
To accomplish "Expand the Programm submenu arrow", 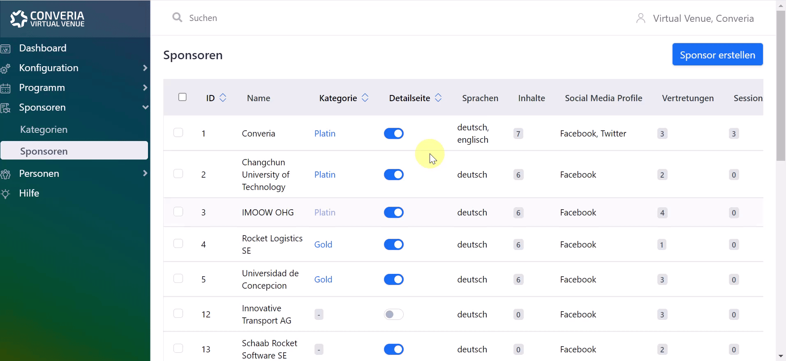I will pyautogui.click(x=145, y=88).
